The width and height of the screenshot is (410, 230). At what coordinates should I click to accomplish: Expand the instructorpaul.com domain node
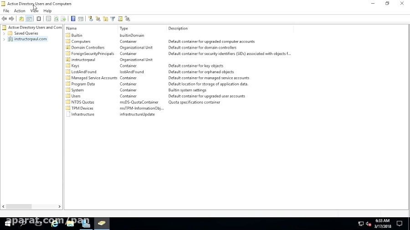coord(4,39)
